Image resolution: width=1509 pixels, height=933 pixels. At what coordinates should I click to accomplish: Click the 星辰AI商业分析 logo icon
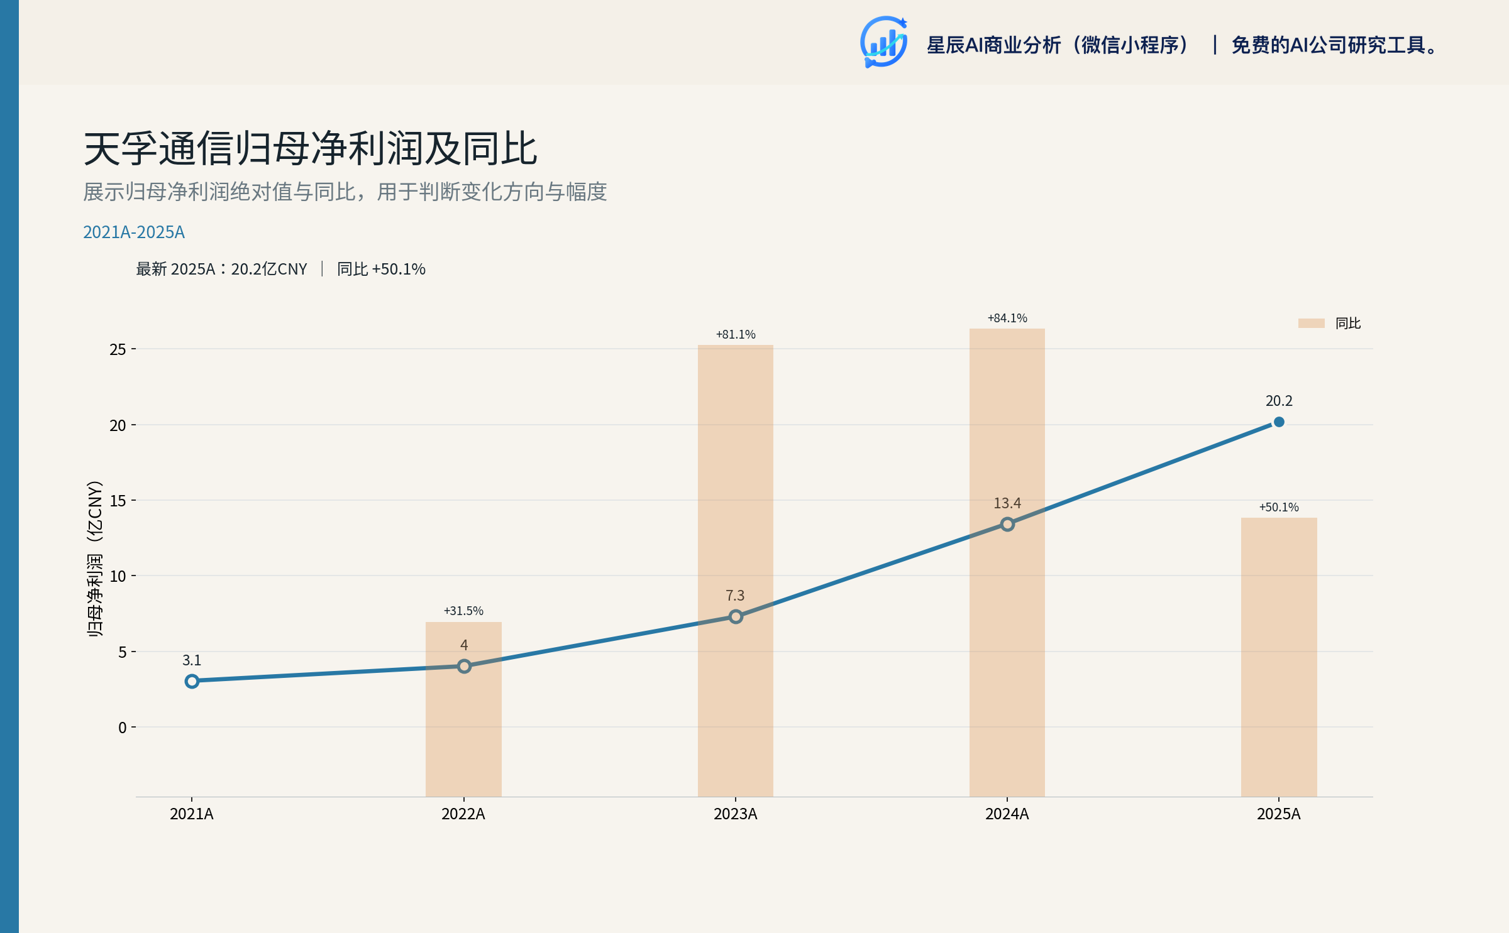884,42
